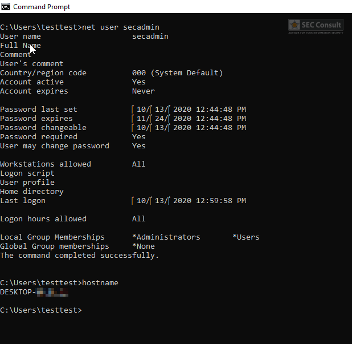Click the 'Logon hours allowed' label
Screen dimensions: 352x344
43,219
